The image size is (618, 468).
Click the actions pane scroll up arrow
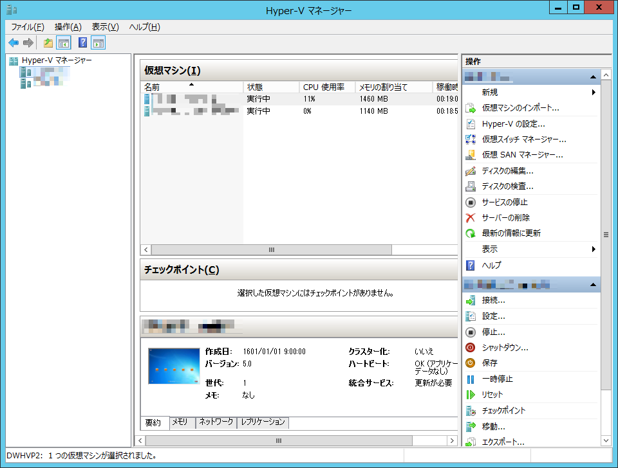click(x=606, y=75)
